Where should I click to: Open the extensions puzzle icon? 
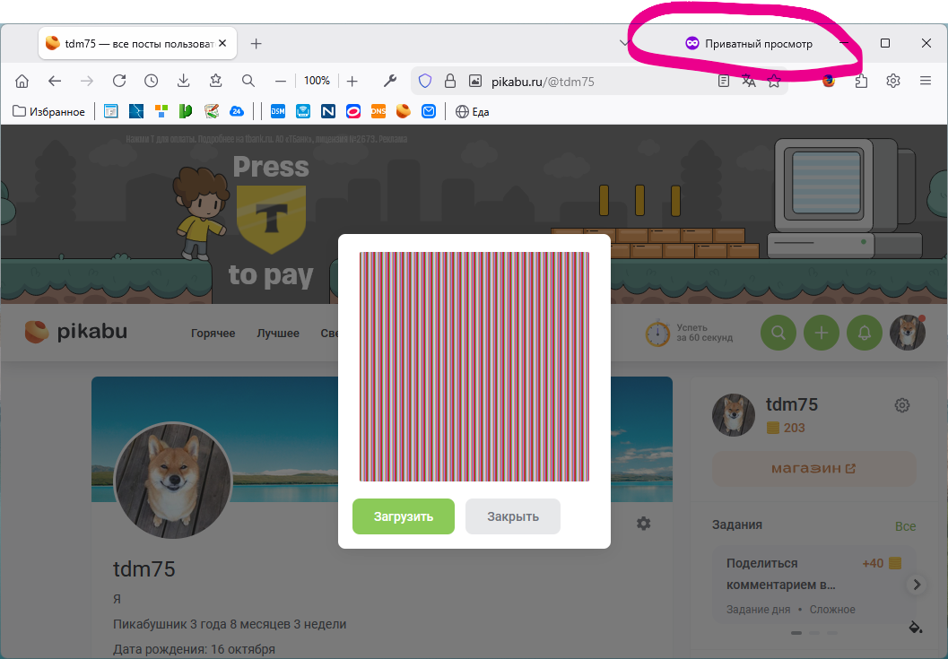pos(861,81)
